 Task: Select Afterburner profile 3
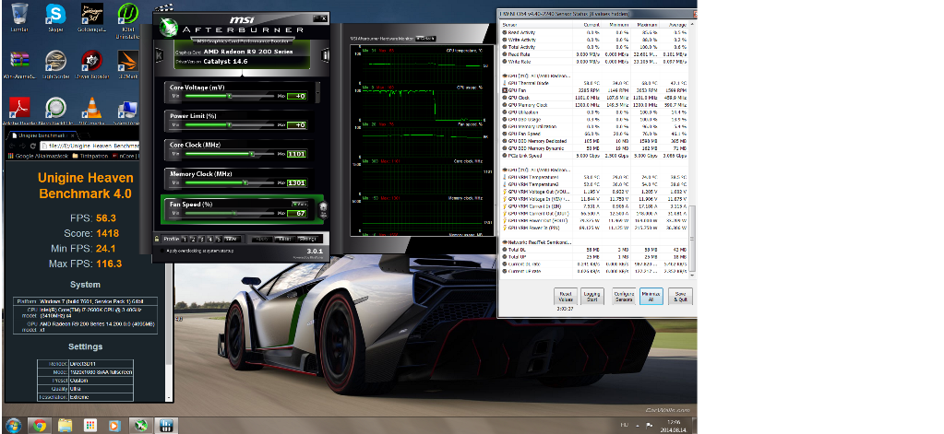[202, 239]
